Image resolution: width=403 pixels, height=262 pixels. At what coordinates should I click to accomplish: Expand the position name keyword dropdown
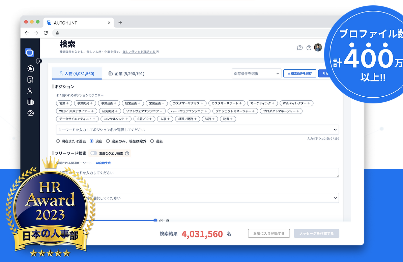click(x=335, y=130)
